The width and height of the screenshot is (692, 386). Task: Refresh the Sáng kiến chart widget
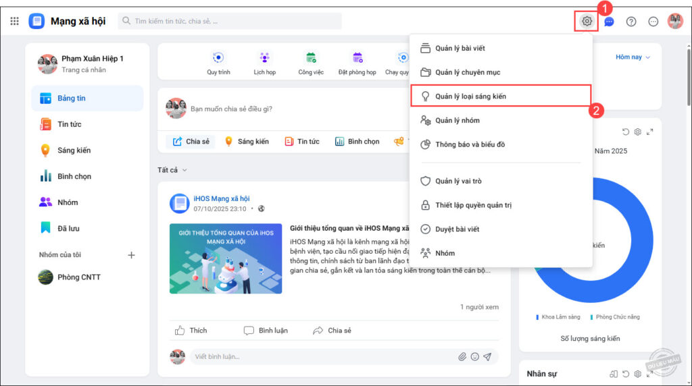click(625, 132)
